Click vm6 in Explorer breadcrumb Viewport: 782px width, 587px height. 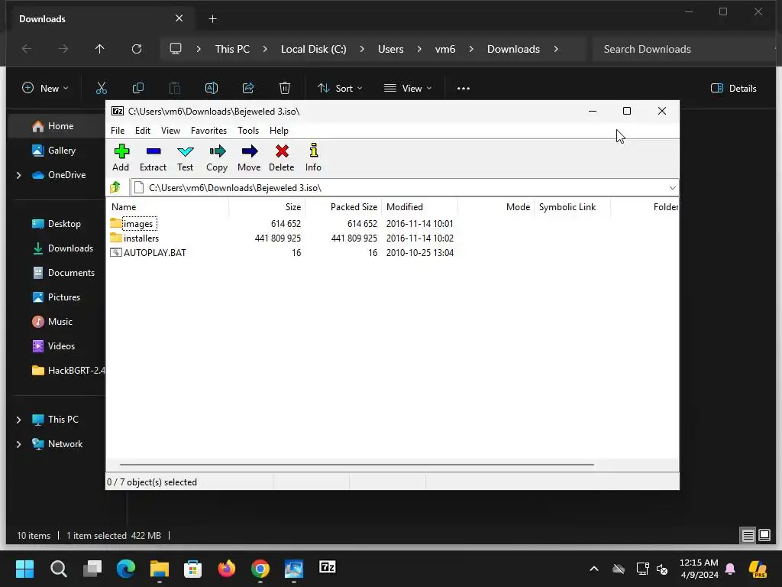pos(445,49)
